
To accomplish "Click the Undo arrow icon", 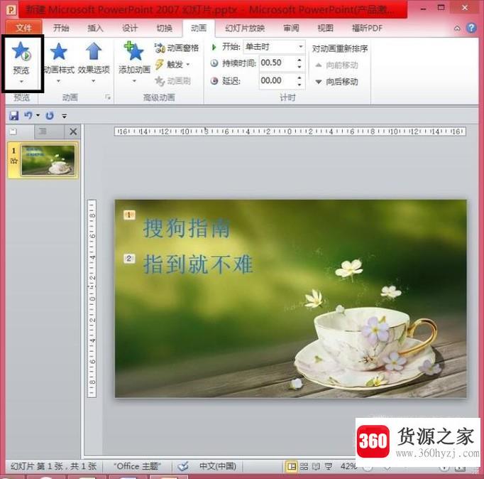I will coord(28,115).
